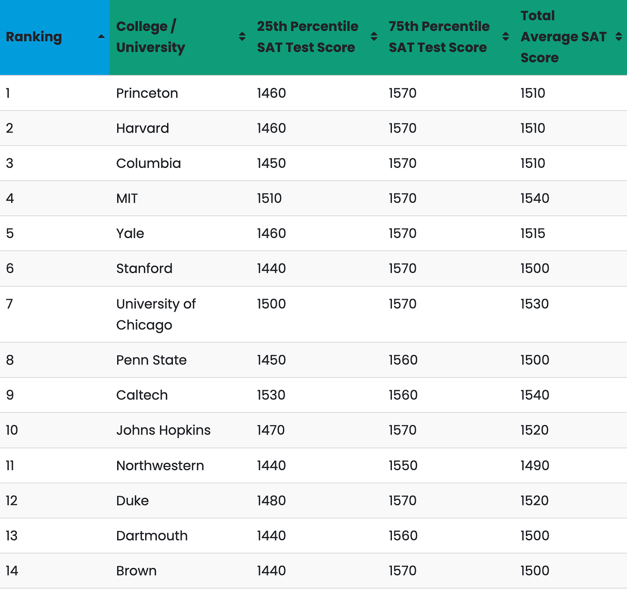The image size is (627, 589).
Task: Click the MIT college name
Action: (x=127, y=198)
